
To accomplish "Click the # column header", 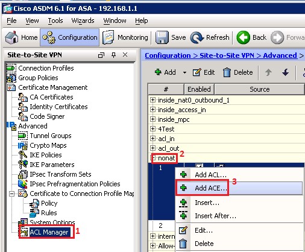I will click(x=166, y=89).
